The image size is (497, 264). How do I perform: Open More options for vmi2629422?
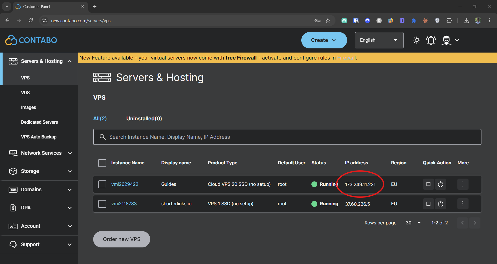[x=463, y=184]
